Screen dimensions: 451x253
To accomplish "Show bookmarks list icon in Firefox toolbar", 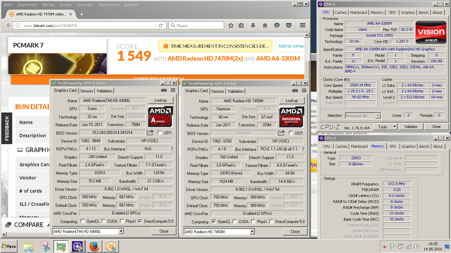I will pos(241,25).
